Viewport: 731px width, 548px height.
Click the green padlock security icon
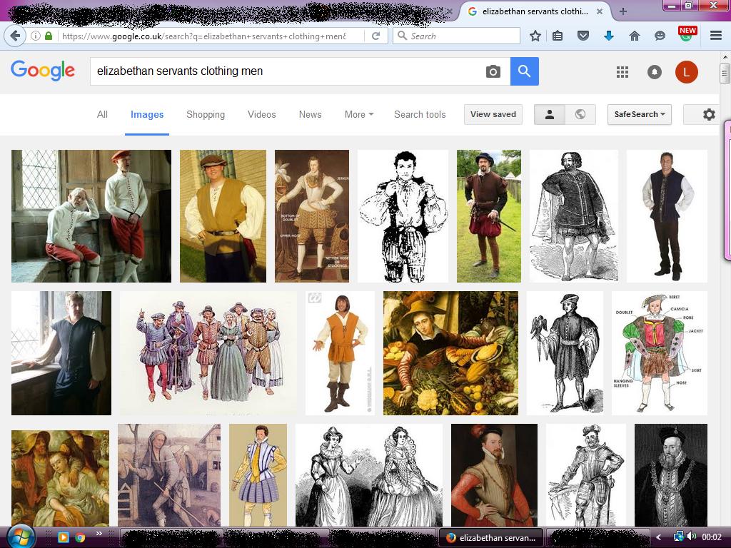click(x=48, y=36)
